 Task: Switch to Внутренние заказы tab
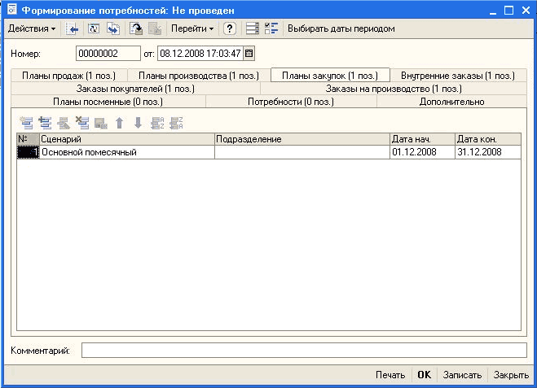click(x=458, y=76)
